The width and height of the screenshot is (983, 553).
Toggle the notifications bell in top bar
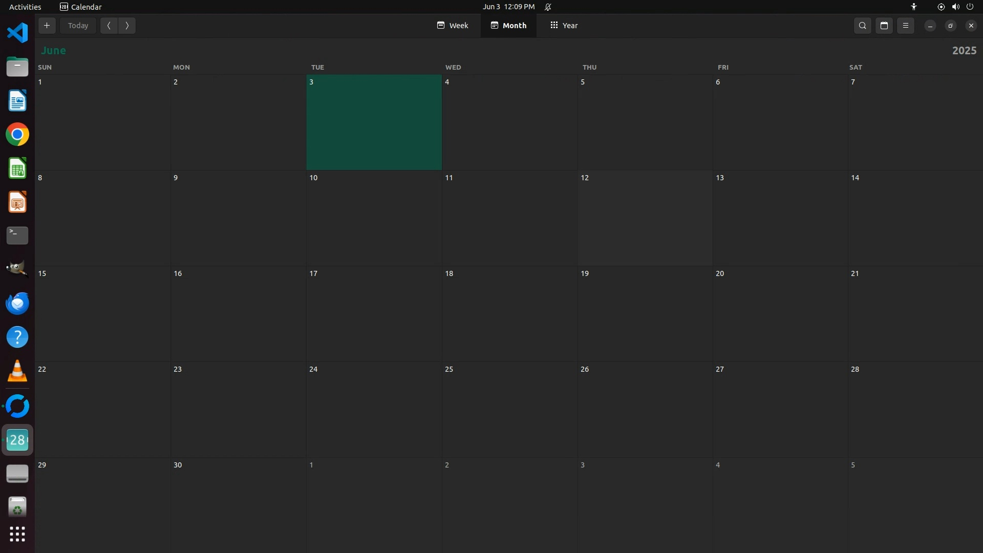coord(548,7)
